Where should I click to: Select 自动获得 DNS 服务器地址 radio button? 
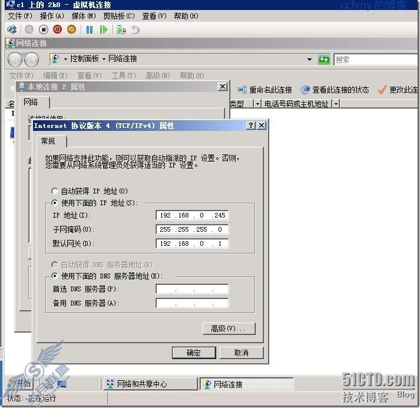point(54,265)
